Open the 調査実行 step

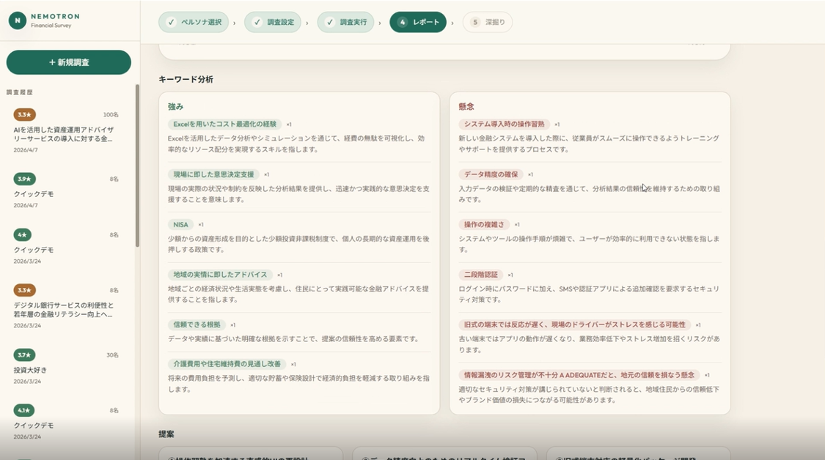pyautogui.click(x=345, y=22)
